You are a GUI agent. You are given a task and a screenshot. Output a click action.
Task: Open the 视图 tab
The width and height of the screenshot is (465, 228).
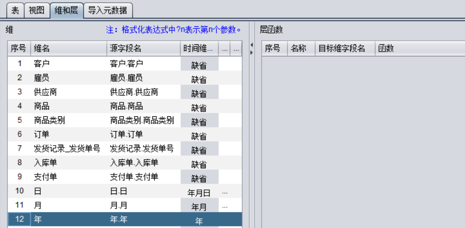point(37,9)
